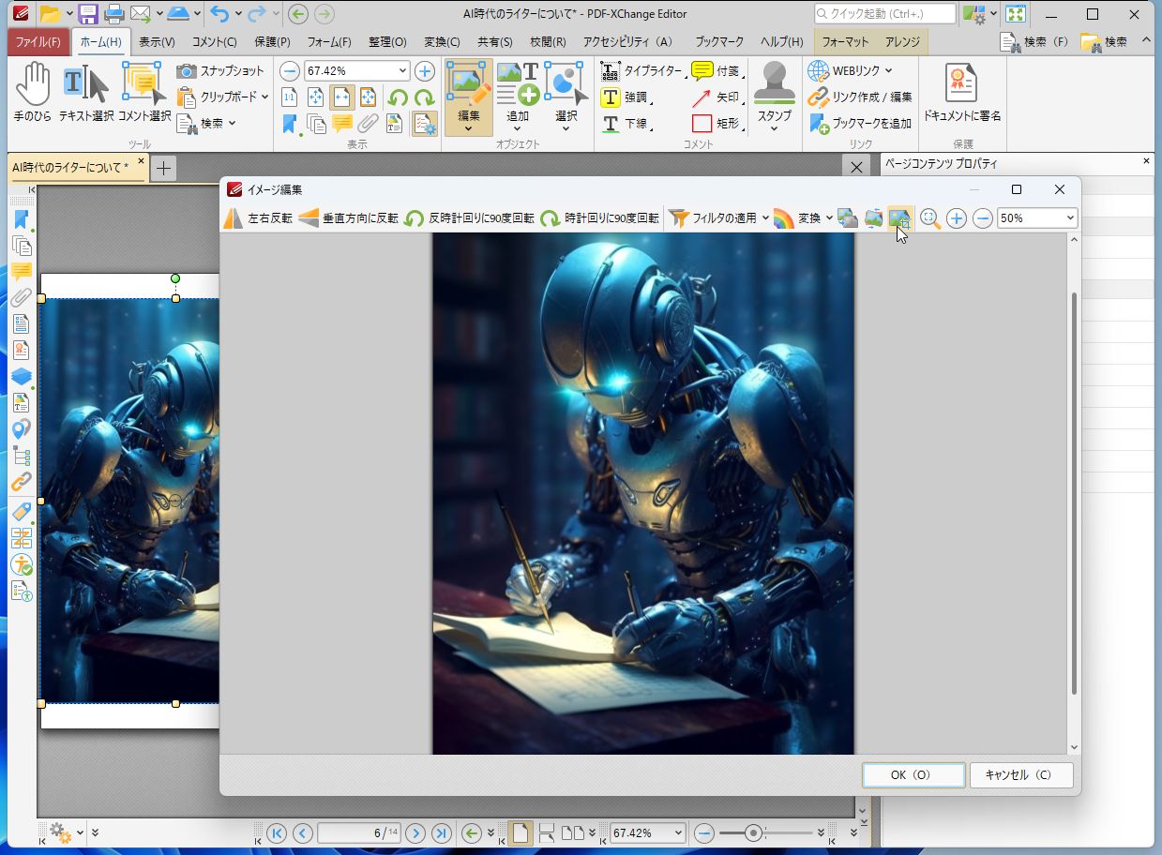Open the クリップボード dropdown
This screenshot has height=855, width=1162.
[222, 97]
